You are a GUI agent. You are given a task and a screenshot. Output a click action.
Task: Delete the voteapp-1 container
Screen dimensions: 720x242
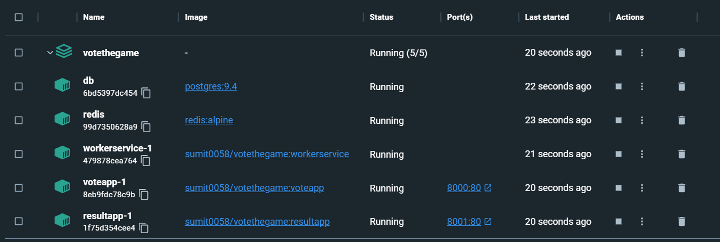(682, 188)
